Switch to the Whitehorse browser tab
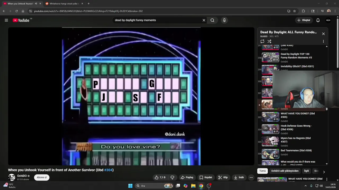This screenshot has height=190, width=339. pyautogui.click(x=64, y=4)
